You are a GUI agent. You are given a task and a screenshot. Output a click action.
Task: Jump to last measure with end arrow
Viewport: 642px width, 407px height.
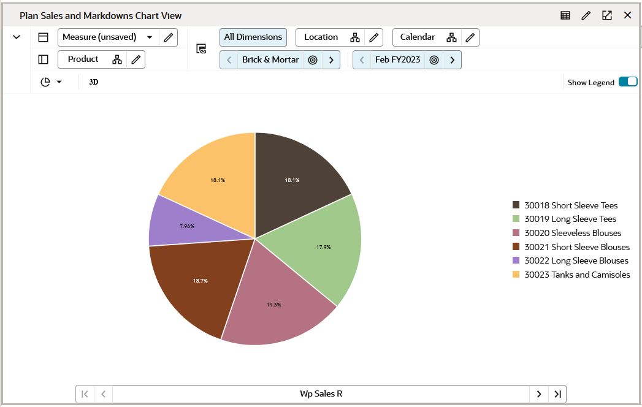point(557,394)
